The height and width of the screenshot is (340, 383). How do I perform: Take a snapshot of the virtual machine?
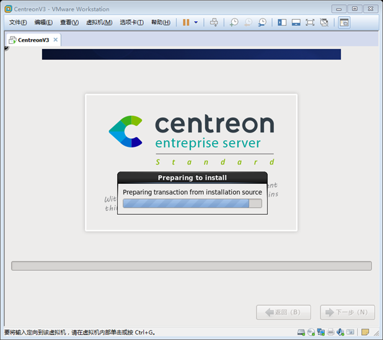[x=234, y=22]
